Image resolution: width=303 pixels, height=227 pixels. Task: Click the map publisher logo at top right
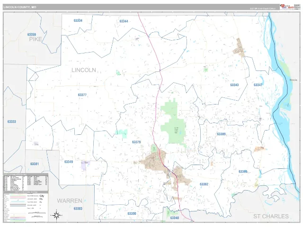pyautogui.click(x=286, y=7)
